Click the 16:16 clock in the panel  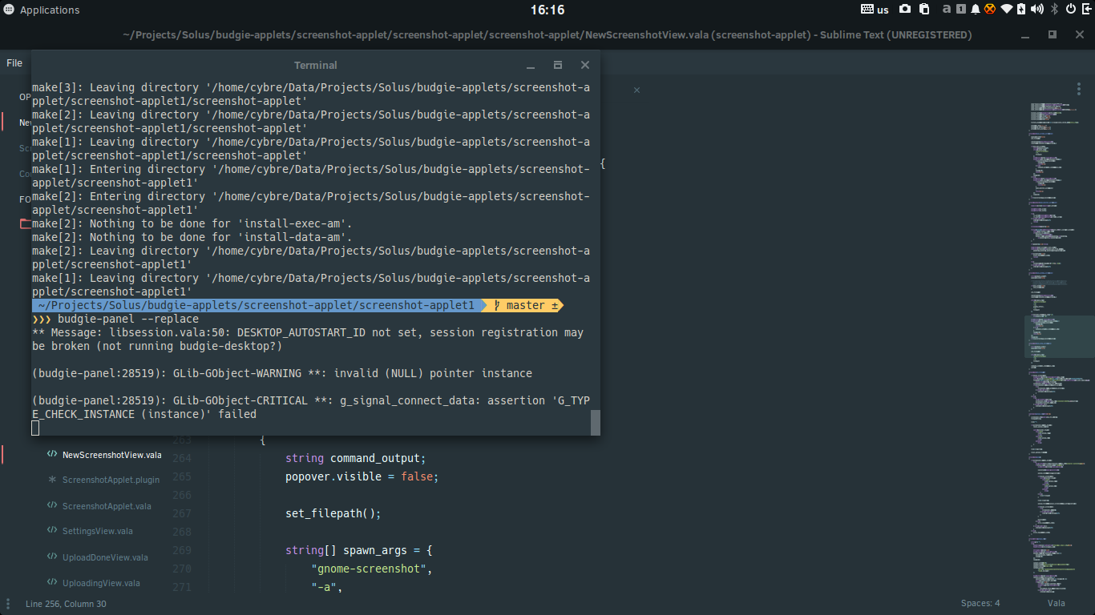[x=547, y=10]
